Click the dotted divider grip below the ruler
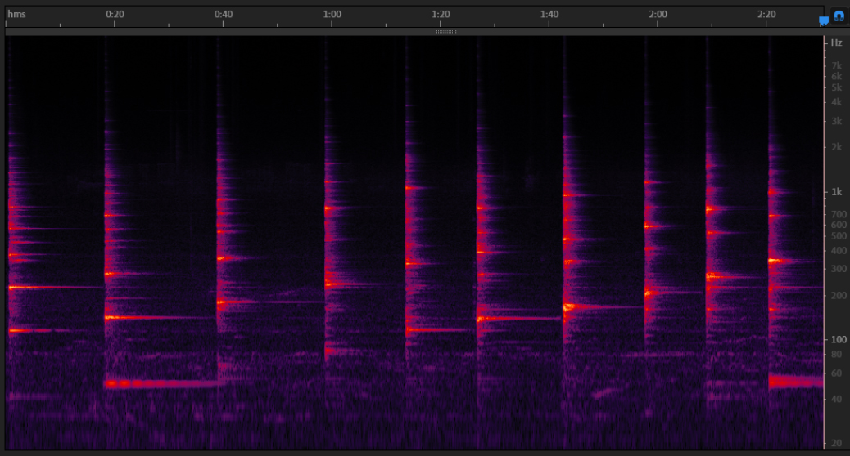 tap(446, 32)
